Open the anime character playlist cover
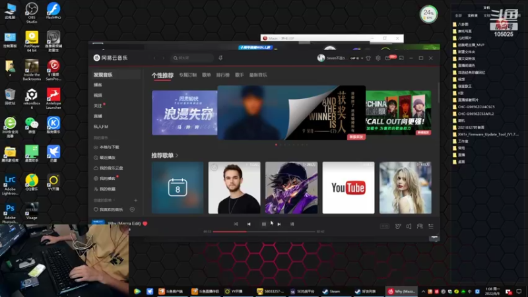 pos(291,187)
